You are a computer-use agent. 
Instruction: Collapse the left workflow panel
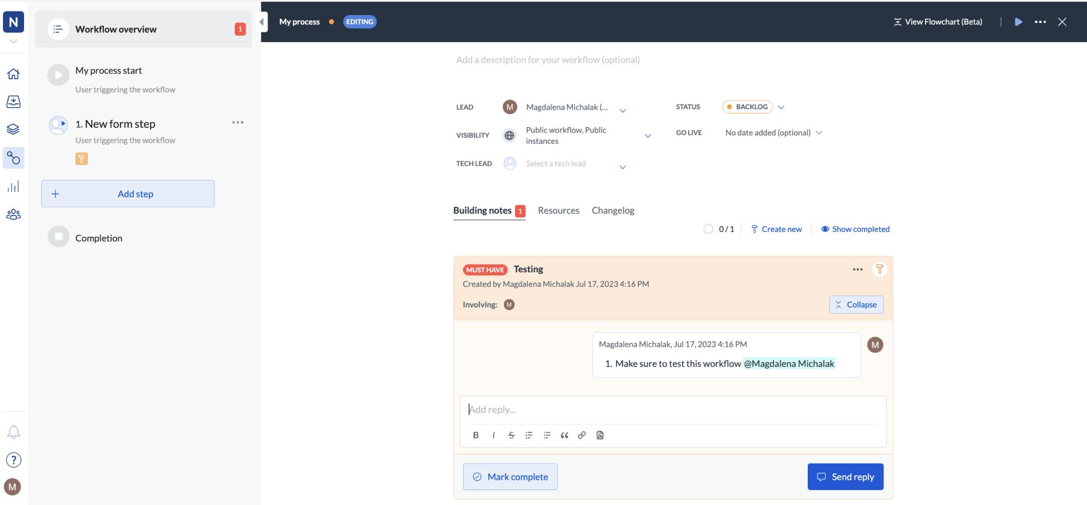pos(261,22)
